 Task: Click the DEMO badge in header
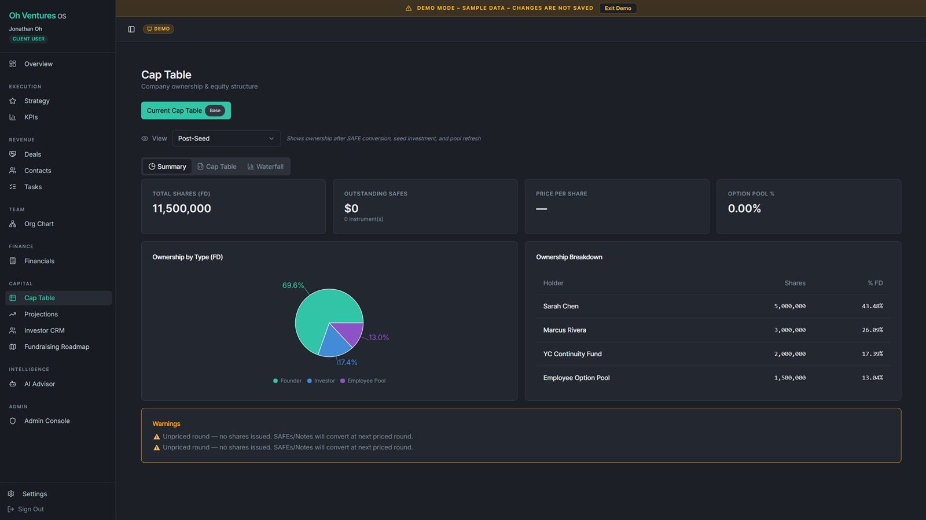pos(159,29)
